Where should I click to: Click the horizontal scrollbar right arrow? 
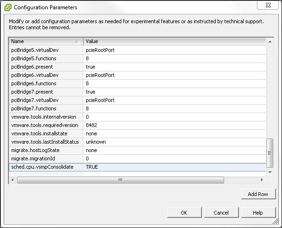pyautogui.click(x=262, y=180)
